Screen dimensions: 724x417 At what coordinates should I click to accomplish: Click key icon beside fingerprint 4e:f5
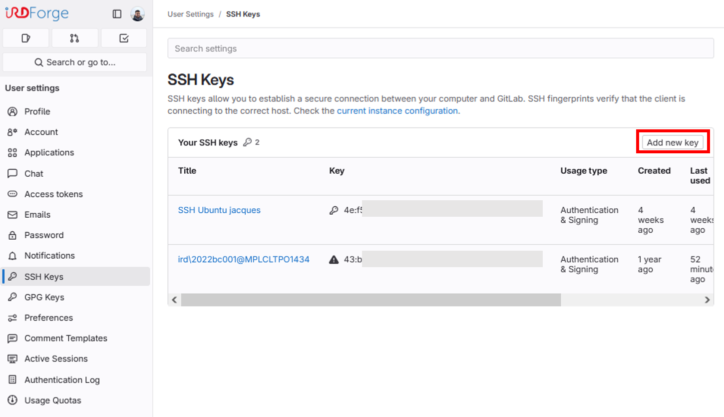[x=334, y=210]
